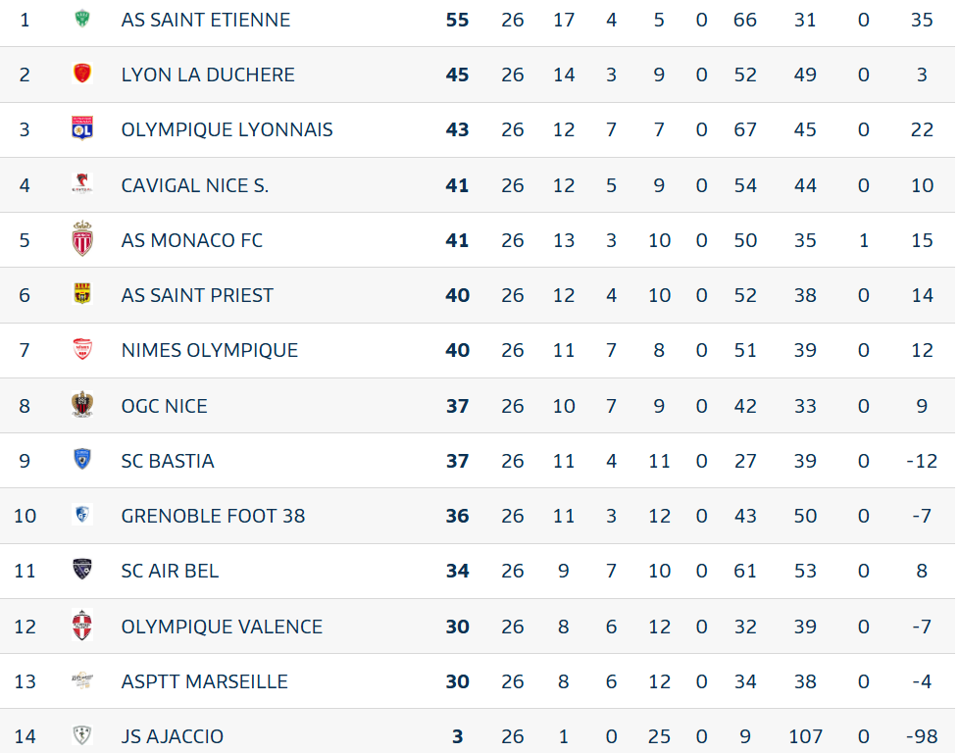Click the OGC Nice eagle crest

82,405
